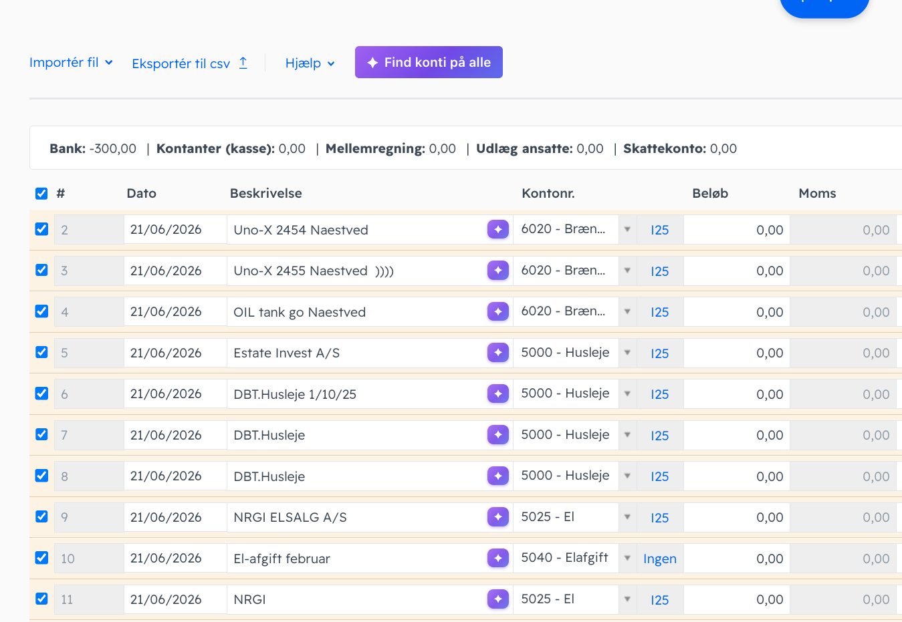Click the sparkle icon for El-afgift februar
Image resolution: width=902 pixels, height=622 pixels.
coord(498,558)
